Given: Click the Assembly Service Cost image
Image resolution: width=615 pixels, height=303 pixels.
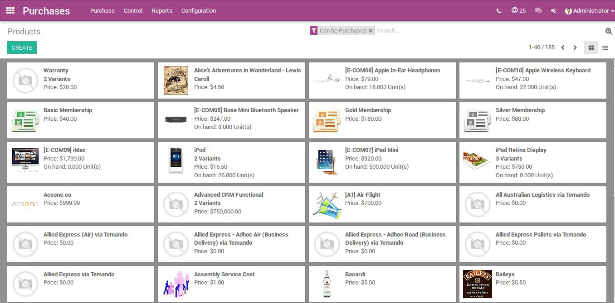Looking at the screenshot, I should point(176,284).
